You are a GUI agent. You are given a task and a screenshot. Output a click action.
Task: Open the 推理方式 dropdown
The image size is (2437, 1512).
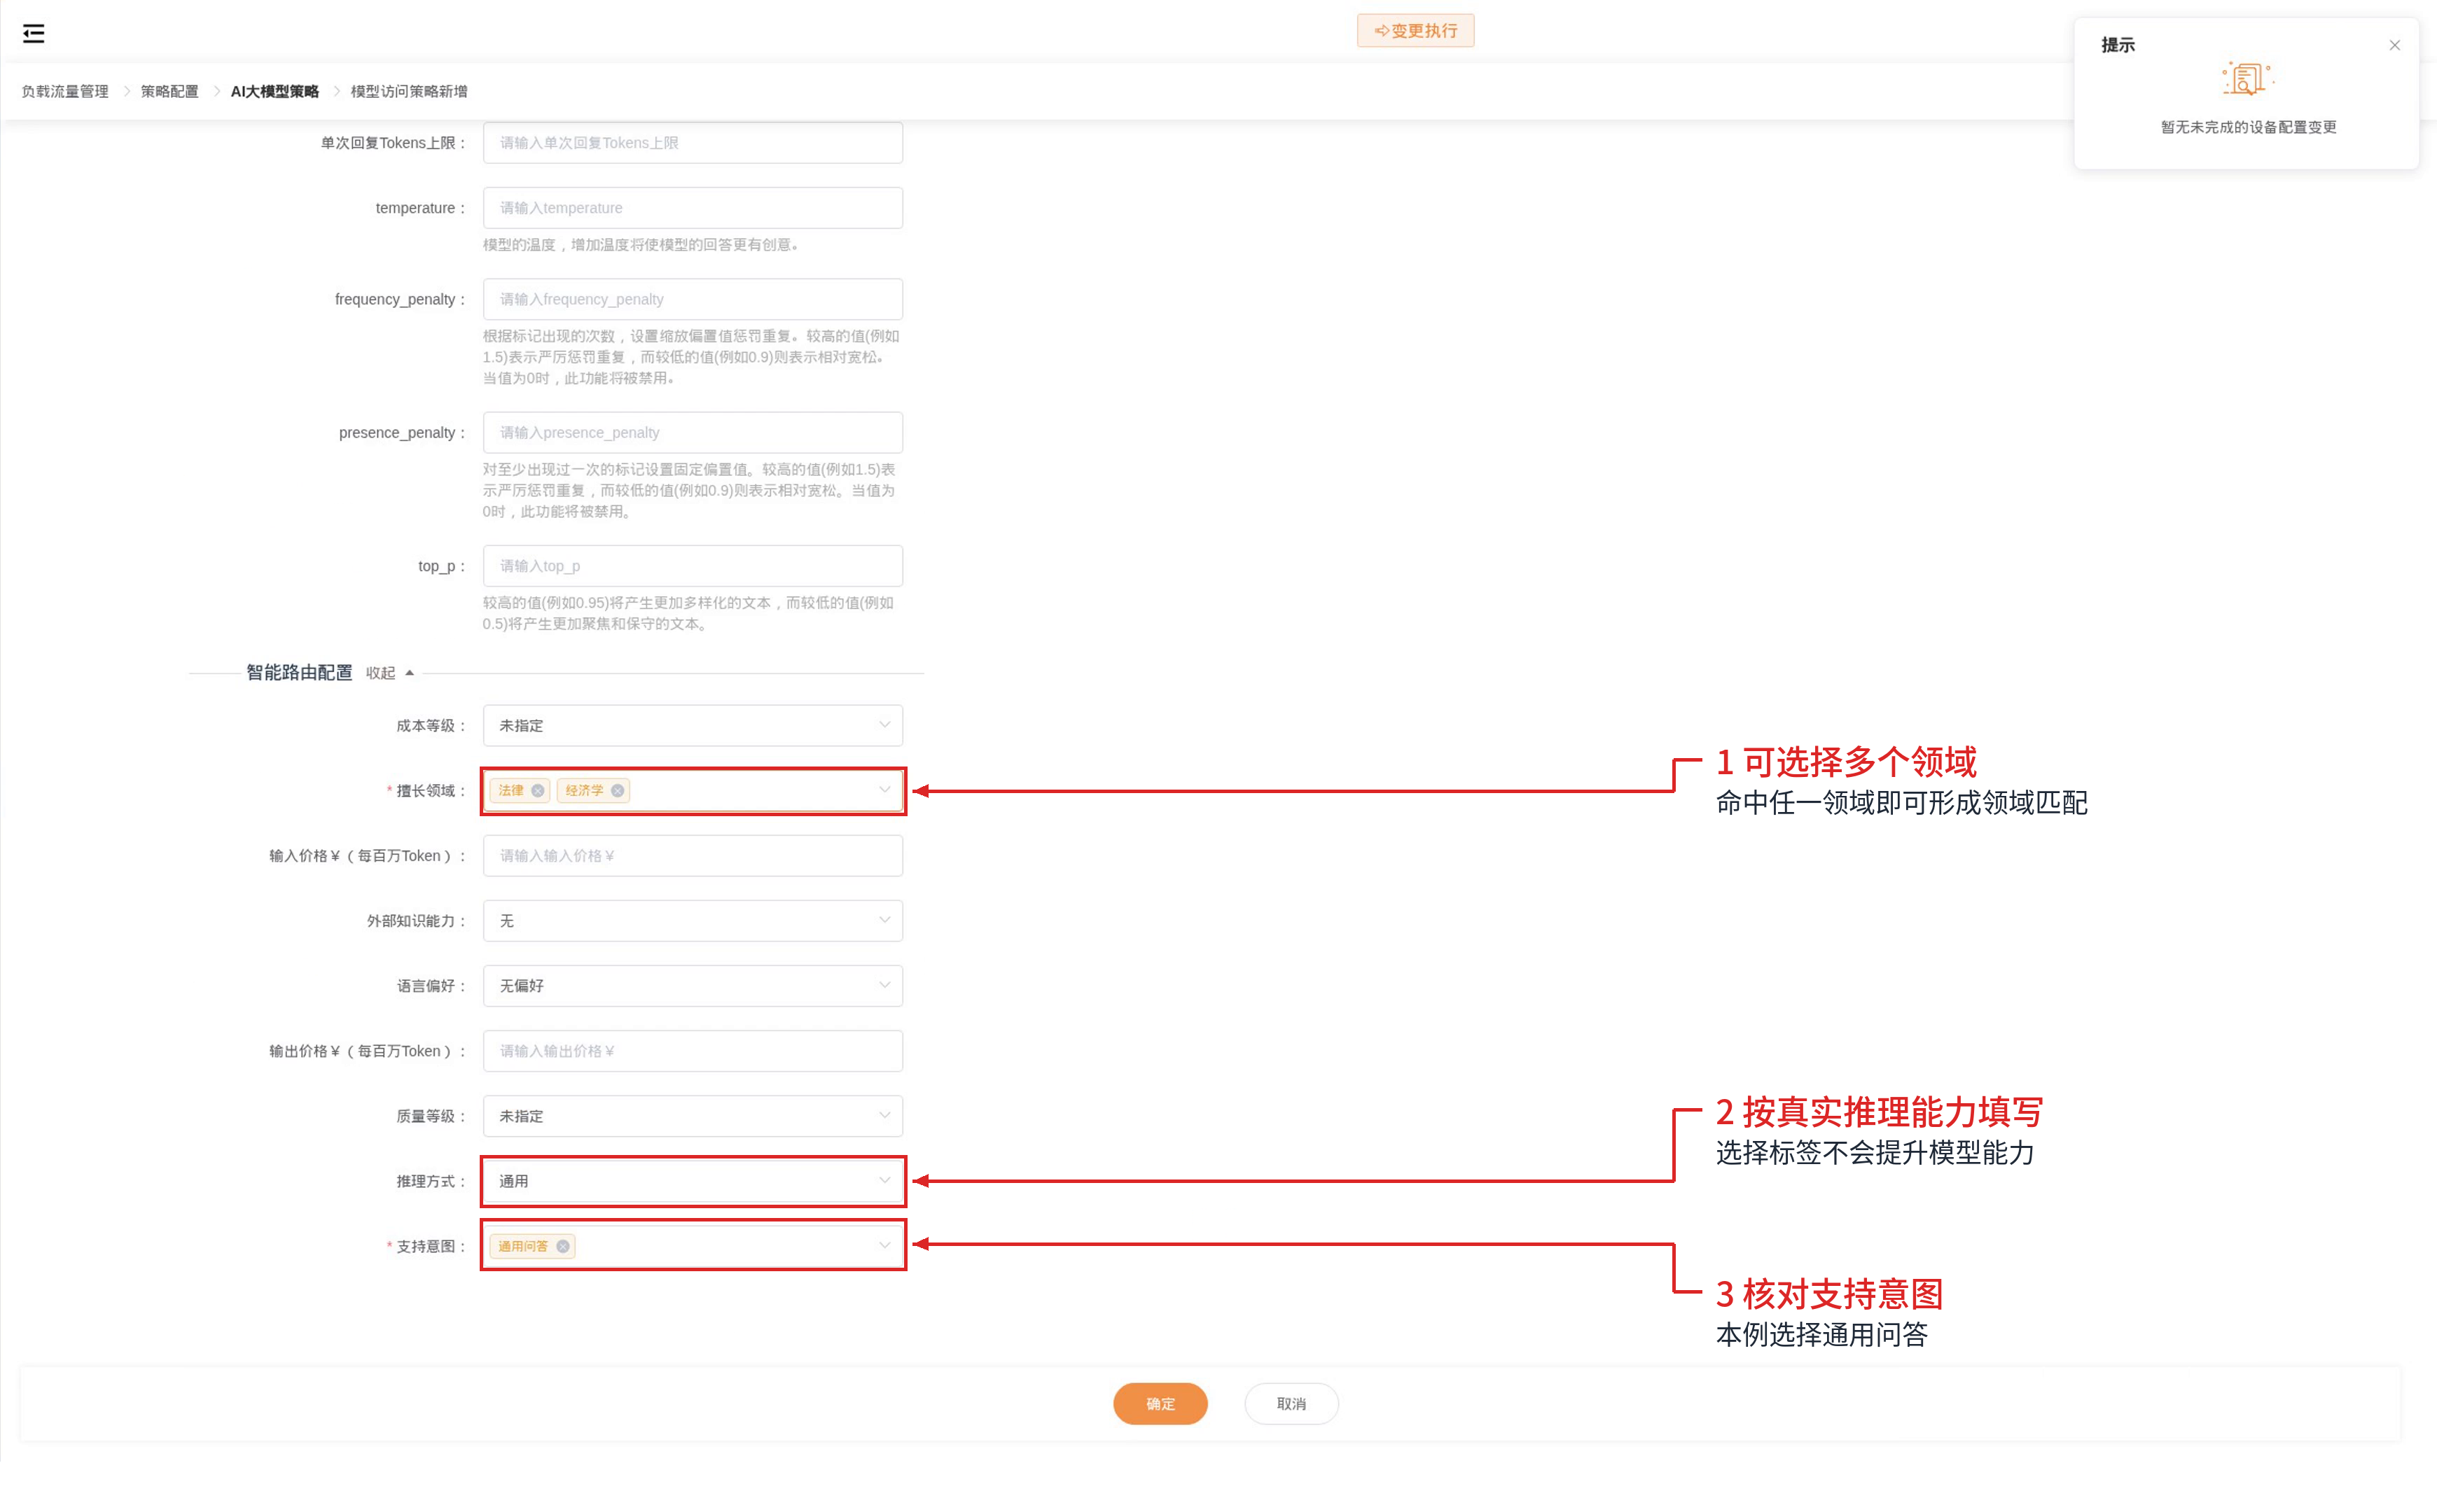(693, 1181)
